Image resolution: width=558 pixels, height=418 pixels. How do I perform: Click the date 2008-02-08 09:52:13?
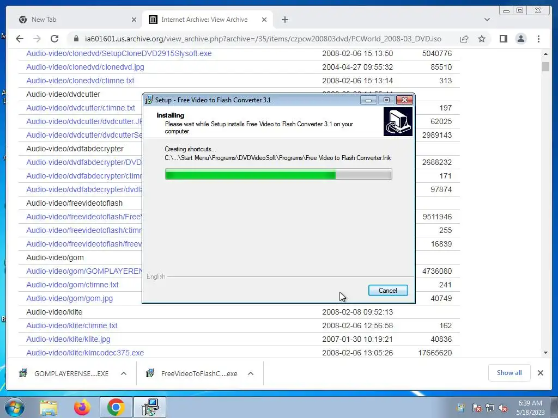(357, 312)
